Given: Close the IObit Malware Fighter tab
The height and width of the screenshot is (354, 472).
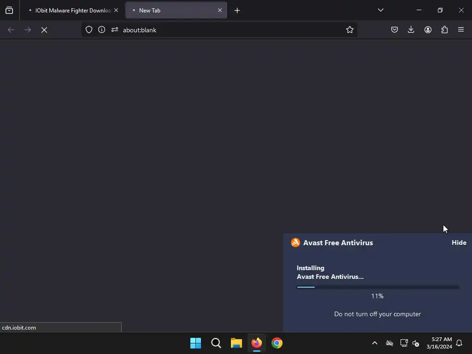Looking at the screenshot, I should (116, 10).
